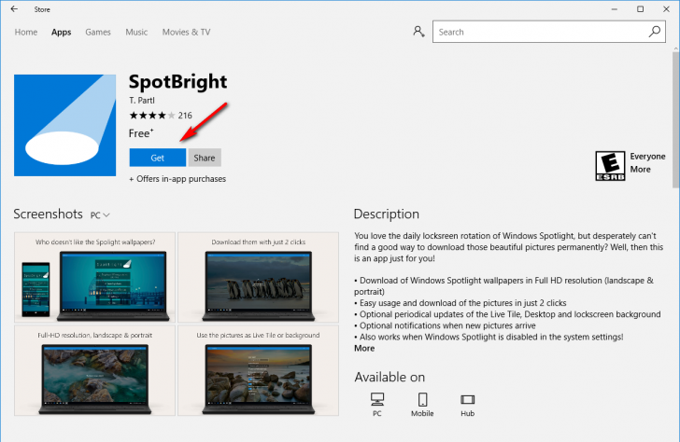
Task: Click the SpotBright app logo
Action: tap(65, 125)
